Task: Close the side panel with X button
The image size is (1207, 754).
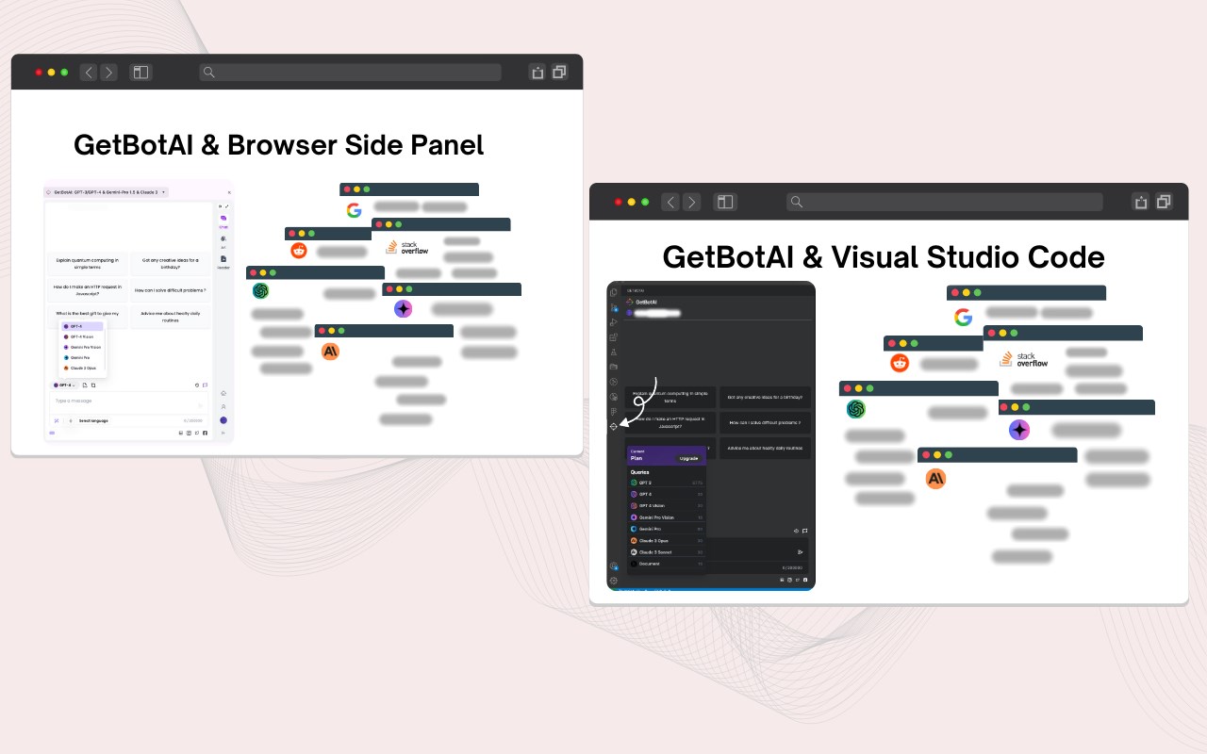Action: tap(229, 192)
